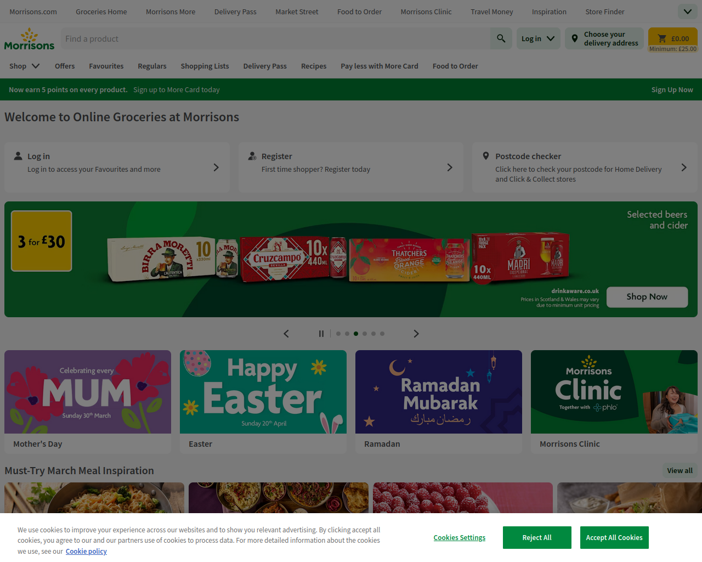The image size is (702, 562).
Task: Click Store Finder top link
Action: coord(605,12)
